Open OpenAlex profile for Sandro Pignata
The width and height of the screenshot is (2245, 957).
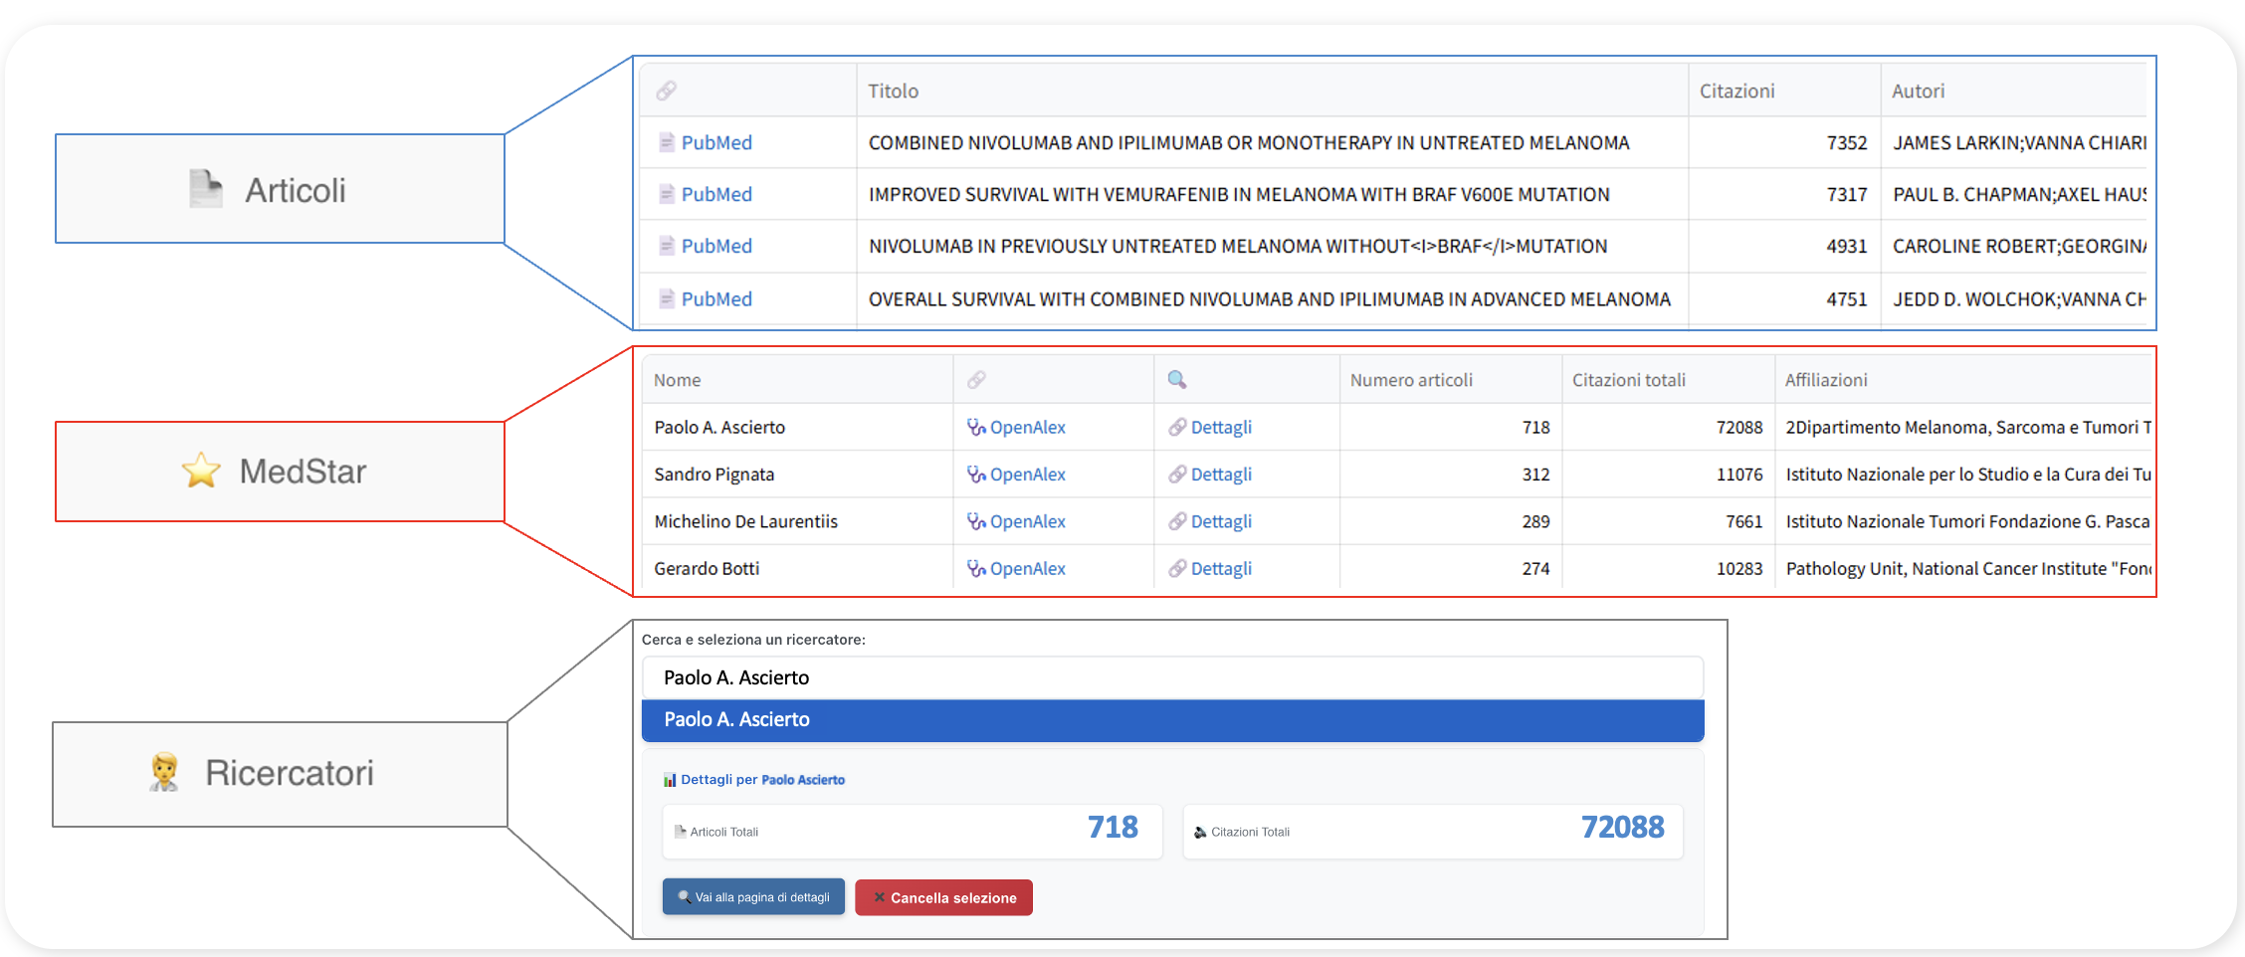[x=1026, y=475]
